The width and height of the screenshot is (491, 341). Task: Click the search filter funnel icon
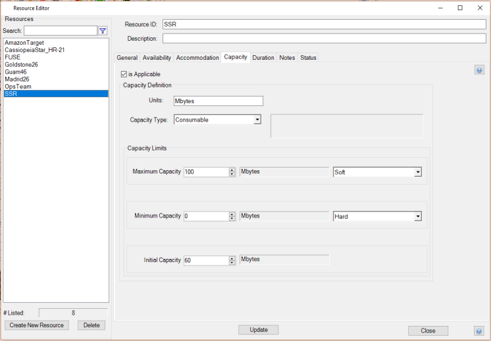click(x=103, y=31)
